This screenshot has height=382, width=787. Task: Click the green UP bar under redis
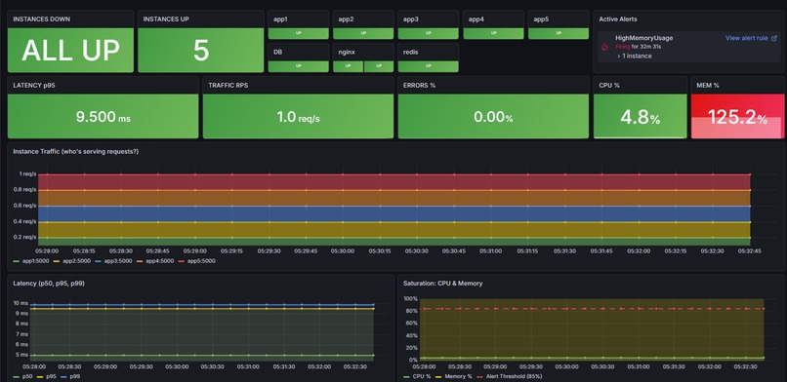coord(428,66)
